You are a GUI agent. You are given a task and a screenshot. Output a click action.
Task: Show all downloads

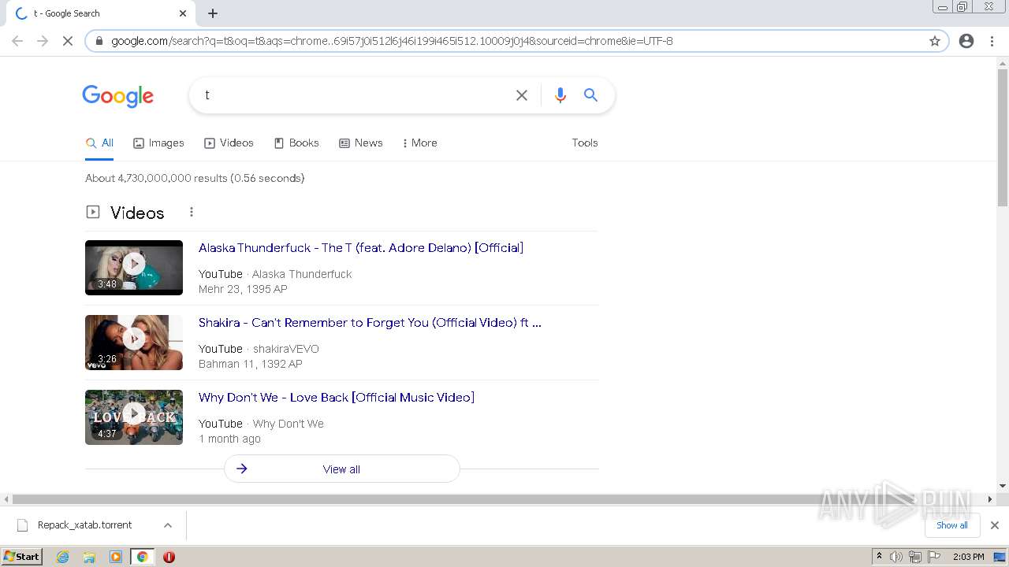point(952,525)
